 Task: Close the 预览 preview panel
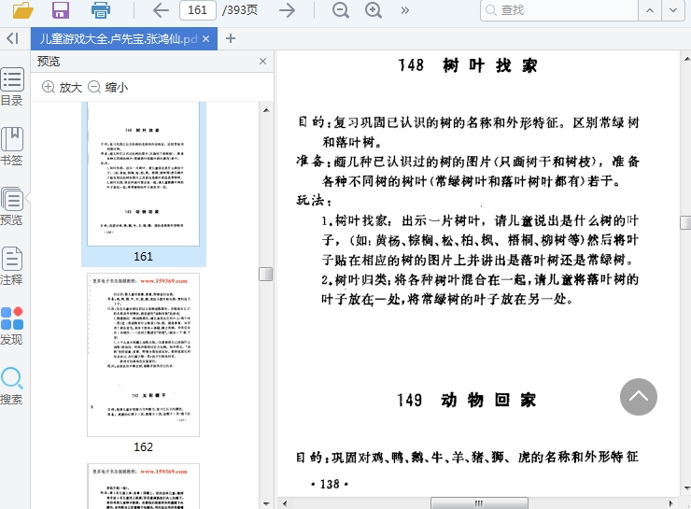click(262, 62)
